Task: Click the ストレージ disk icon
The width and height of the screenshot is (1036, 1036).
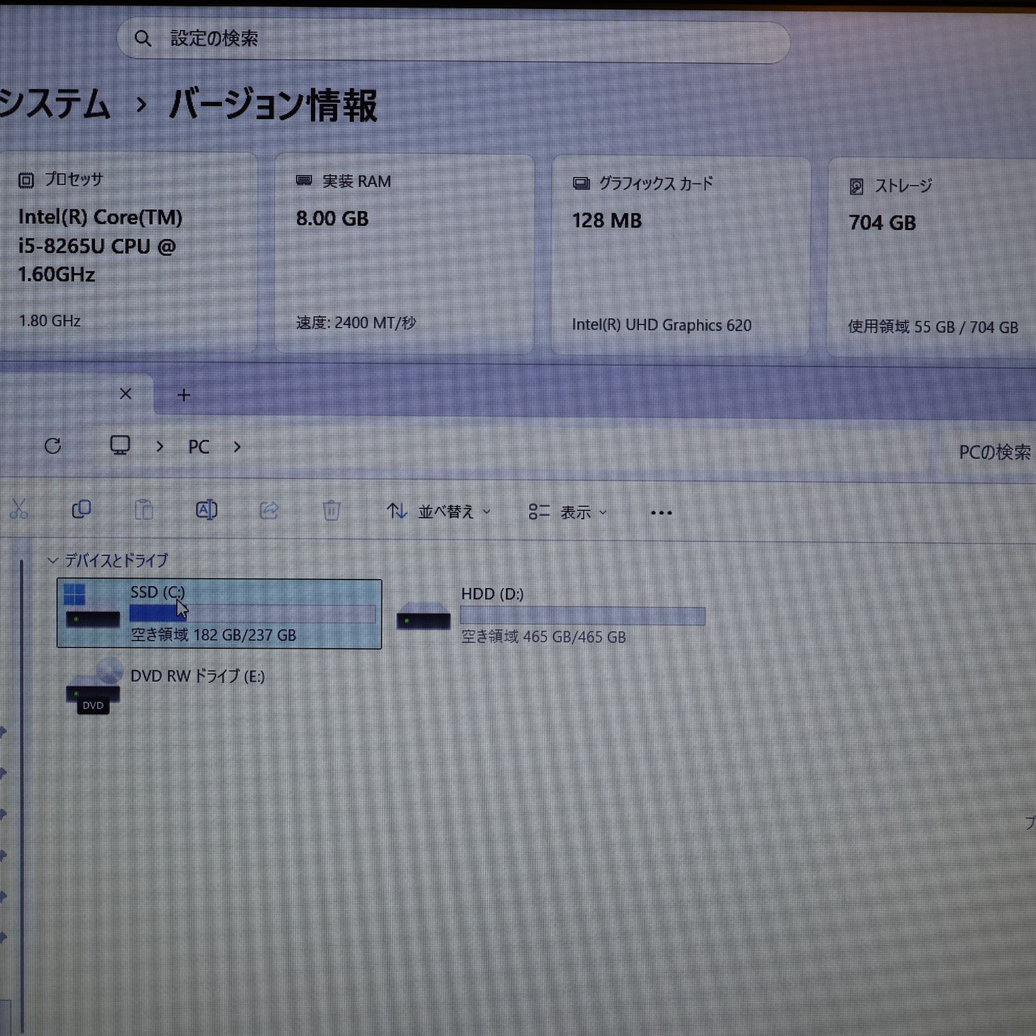Action: (x=857, y=187)
